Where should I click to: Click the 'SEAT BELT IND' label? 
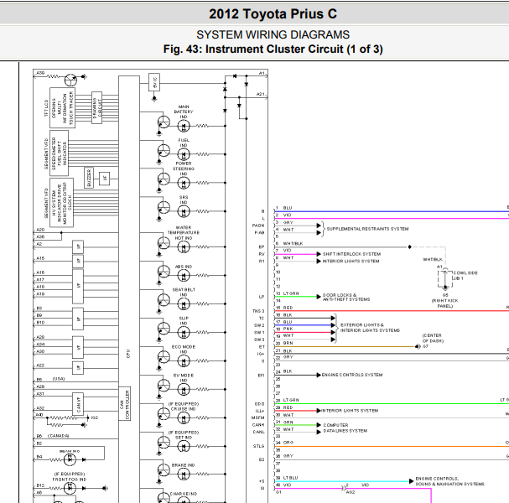coord(184,292)
